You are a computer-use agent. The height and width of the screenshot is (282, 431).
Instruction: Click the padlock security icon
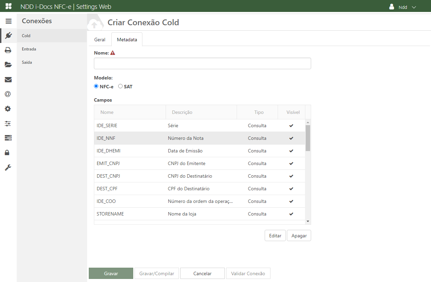(x=7, y=152)
